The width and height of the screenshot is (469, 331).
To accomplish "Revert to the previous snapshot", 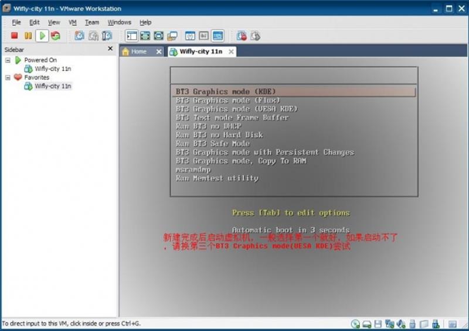I will (x=93, y=36).
